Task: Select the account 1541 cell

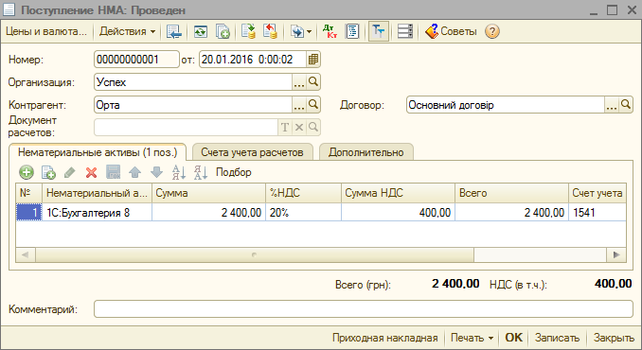Action: tap(597, 213)
